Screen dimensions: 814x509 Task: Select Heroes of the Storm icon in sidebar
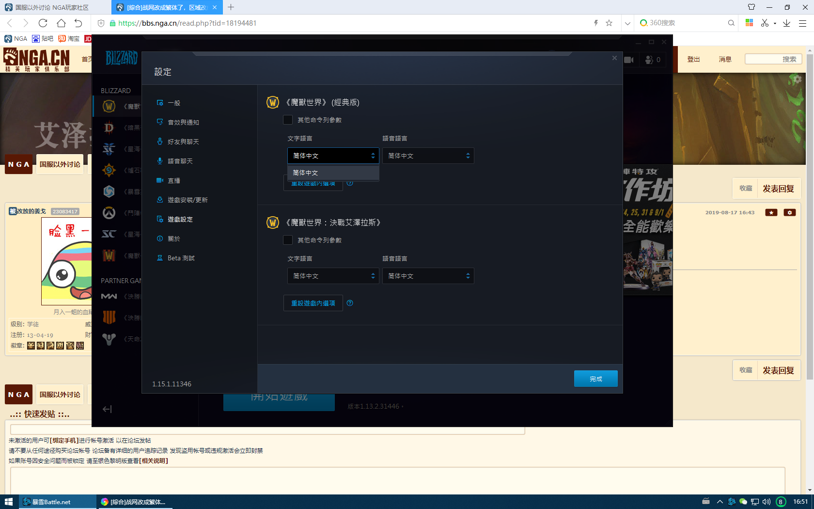click(x=109, y=191)
